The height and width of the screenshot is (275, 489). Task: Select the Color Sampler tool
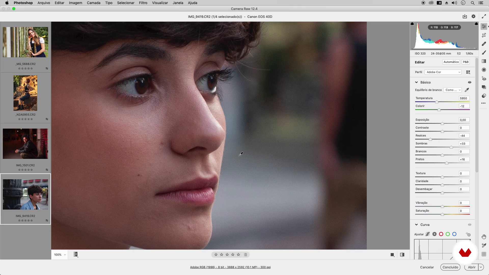pyautogui.click(x=484, y=245)
